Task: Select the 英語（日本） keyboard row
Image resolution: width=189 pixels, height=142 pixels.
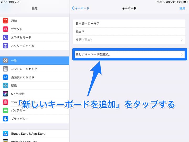Action: point(129,40)
